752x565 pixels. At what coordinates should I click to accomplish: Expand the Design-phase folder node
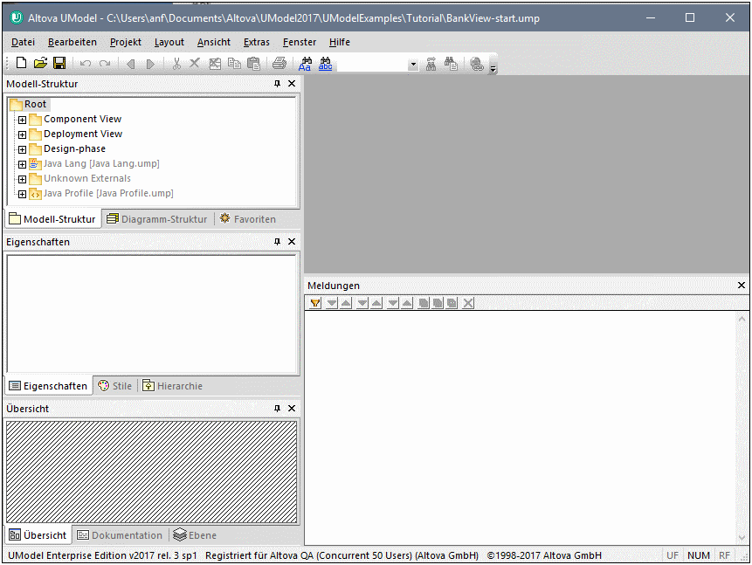pos(23,149)
